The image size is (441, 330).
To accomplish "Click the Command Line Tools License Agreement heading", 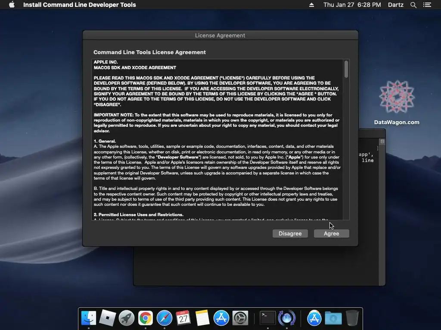I will coord(149,52).
